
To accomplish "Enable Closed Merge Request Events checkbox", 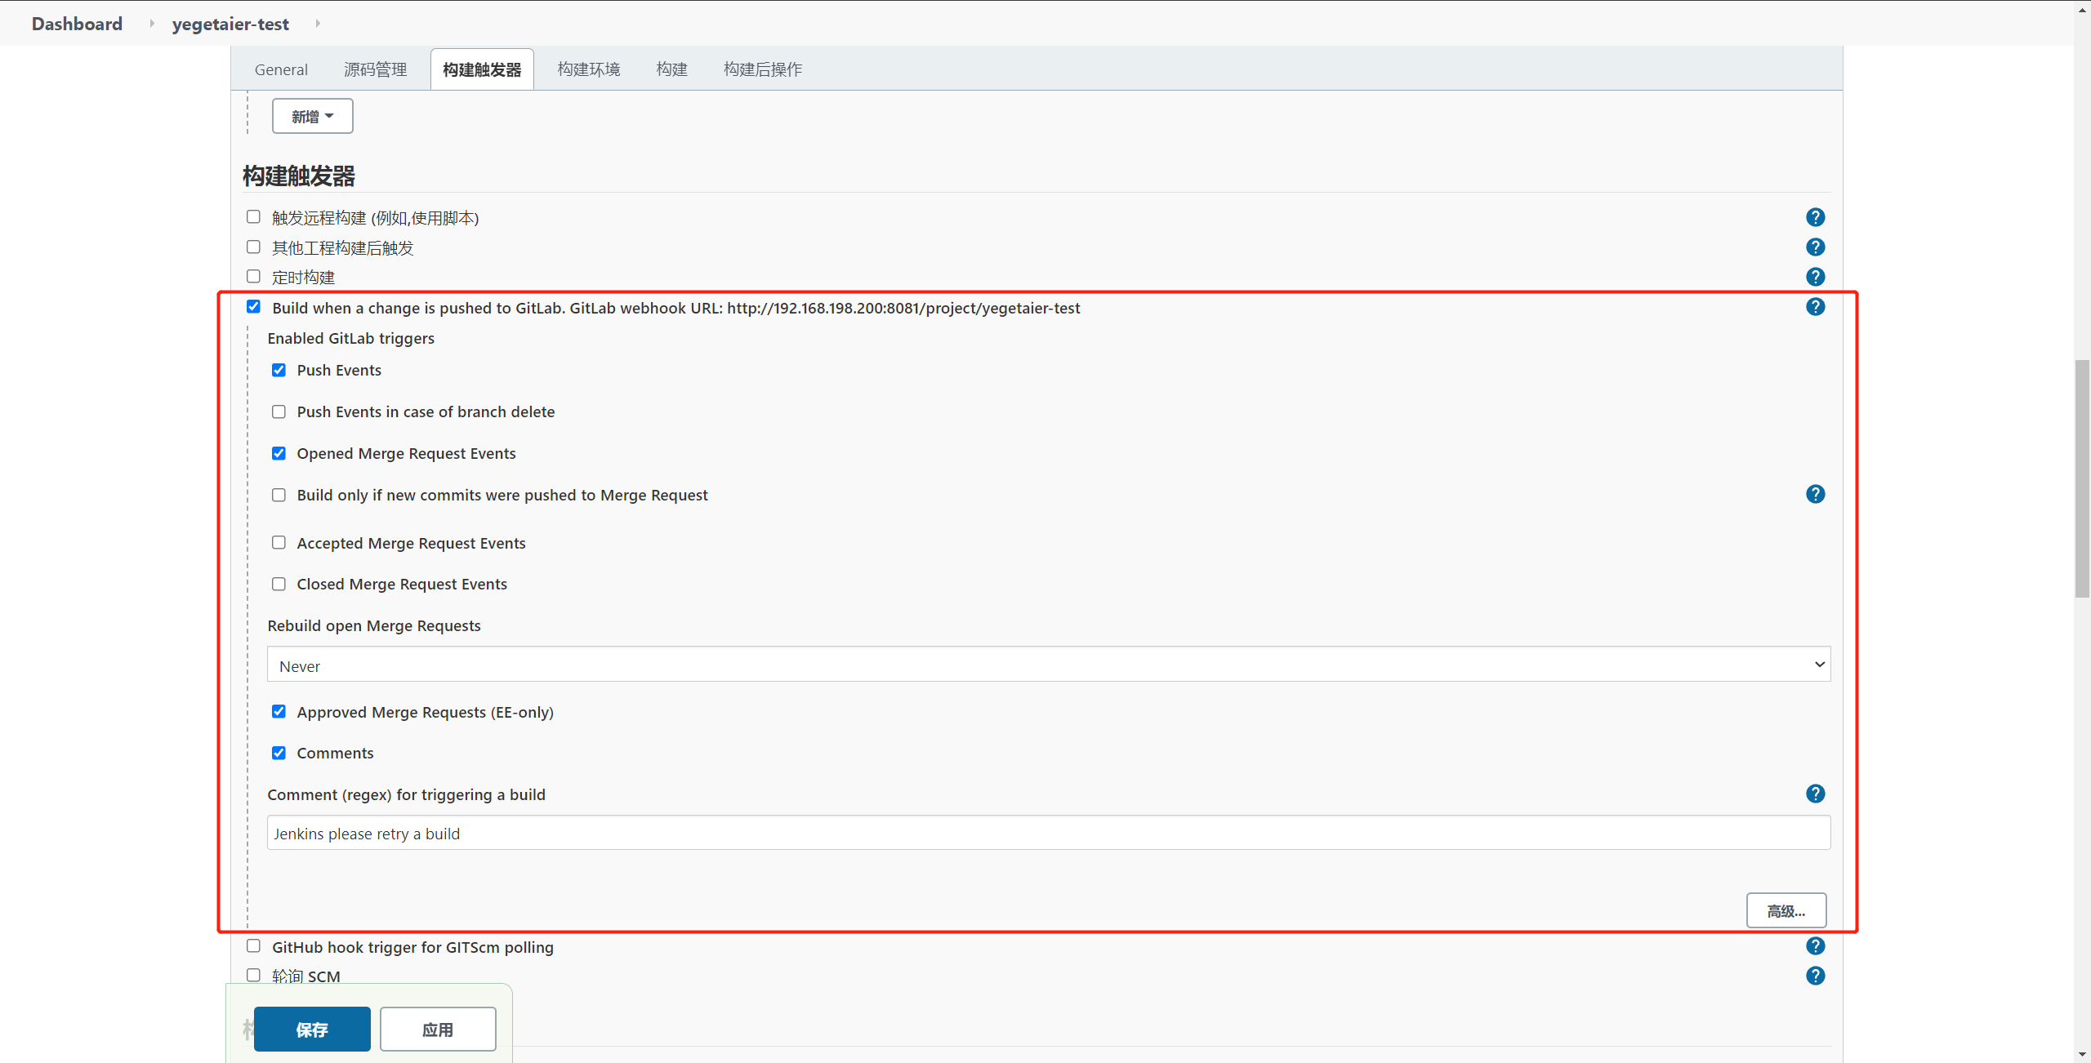I will [x=279, y=584].
